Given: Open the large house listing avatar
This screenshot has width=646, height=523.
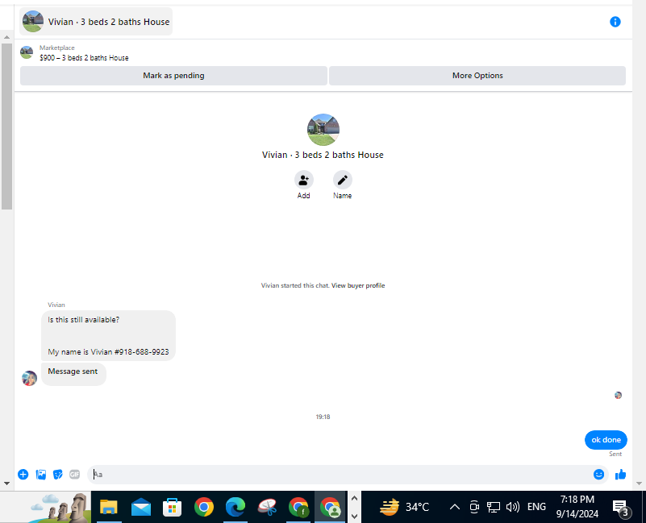Looking at the screenshot, I should click(x=323, y=130).
